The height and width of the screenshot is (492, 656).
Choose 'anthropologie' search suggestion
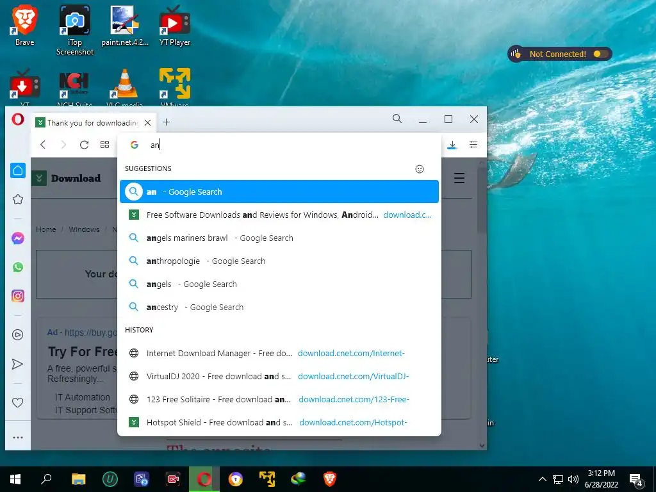pyautogui.click(x=279, y=261)
